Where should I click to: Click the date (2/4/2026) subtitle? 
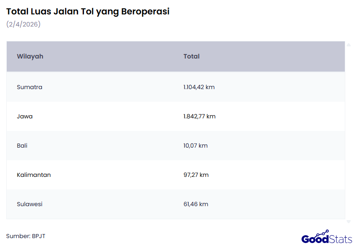[23, 24]
